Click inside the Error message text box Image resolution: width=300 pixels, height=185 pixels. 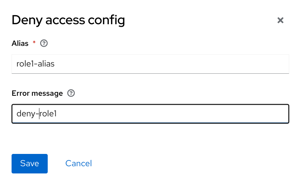pos(150,114)
